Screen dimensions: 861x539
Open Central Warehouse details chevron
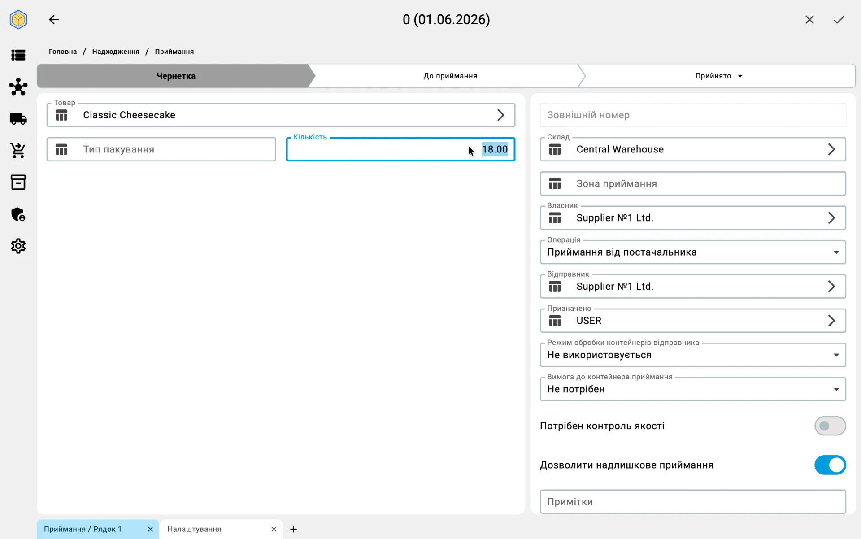click(831, 149)
